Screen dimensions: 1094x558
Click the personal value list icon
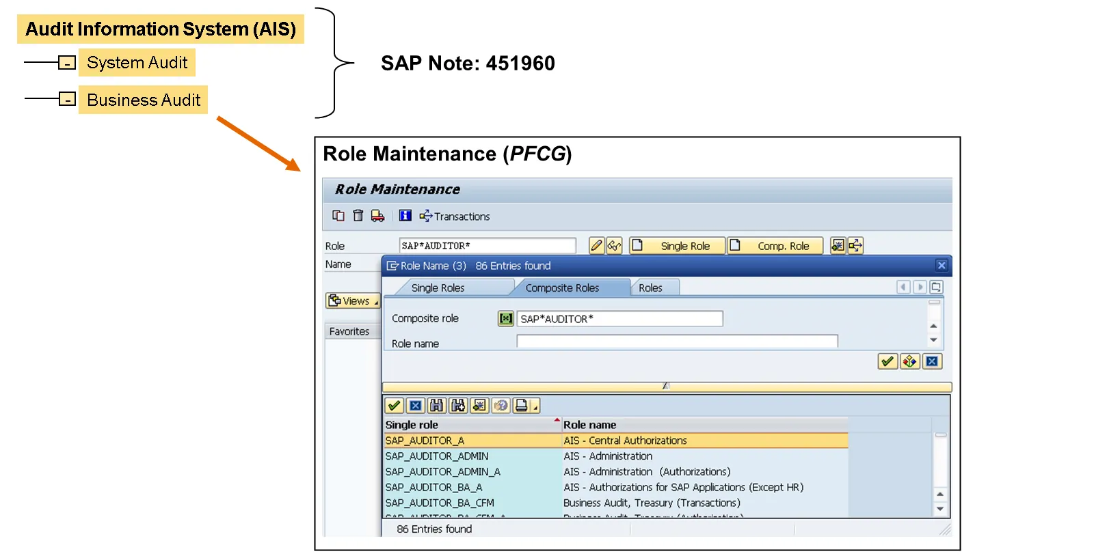(501, 406)
